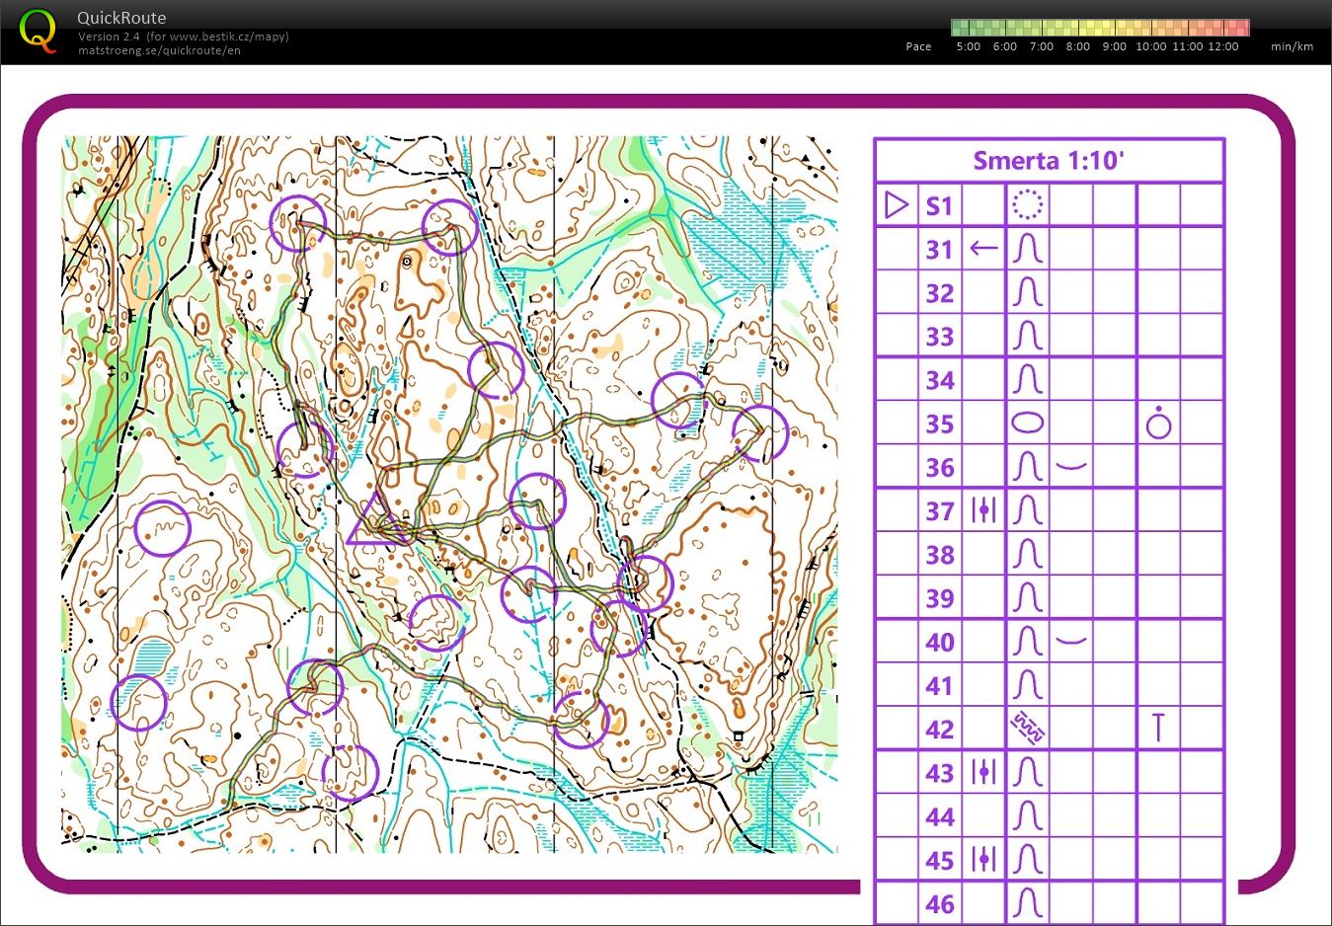Click control code 42
This screenshot has height=926, width=1332.
click(940, 729)
